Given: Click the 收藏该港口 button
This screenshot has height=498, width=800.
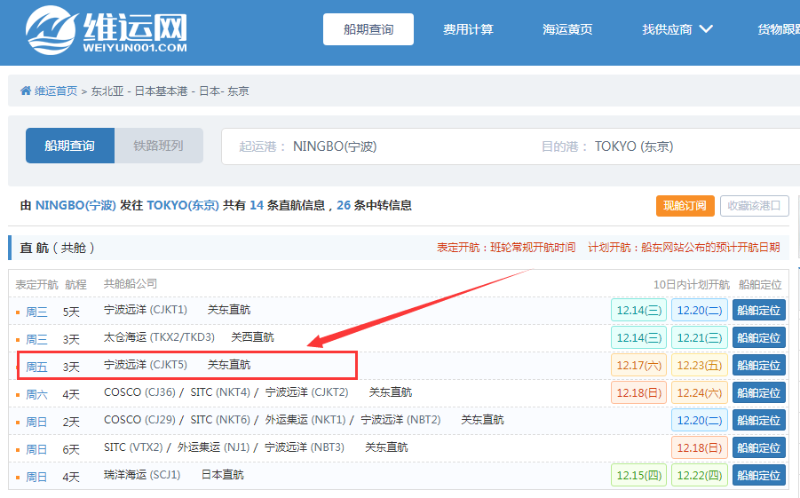Looking at the screenshot, I should pyautogui.click(x=754, y=206).
